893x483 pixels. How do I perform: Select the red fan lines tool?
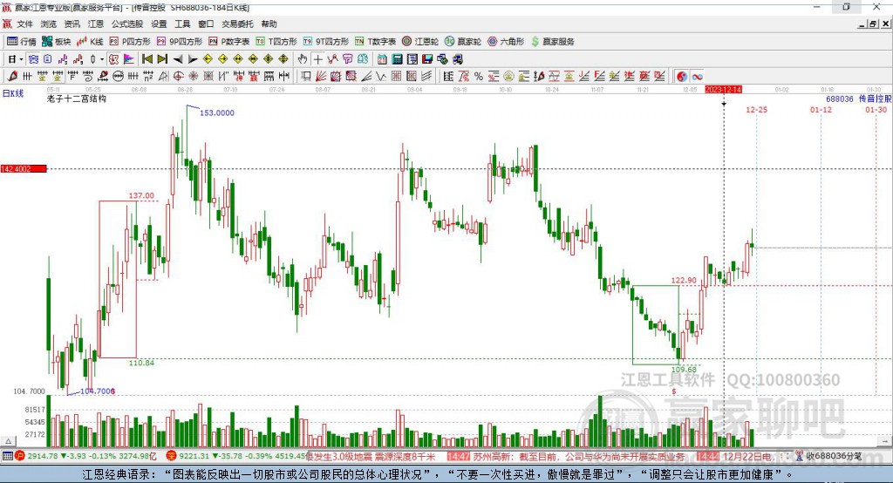coord(321,77)
